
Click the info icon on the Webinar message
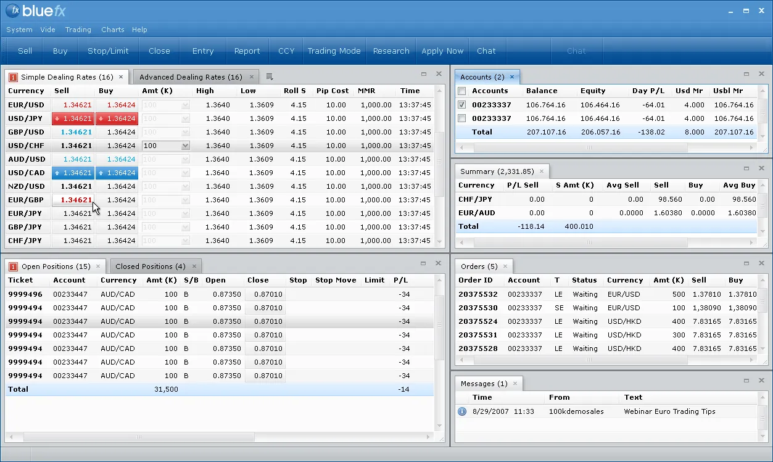pos(462,411)
